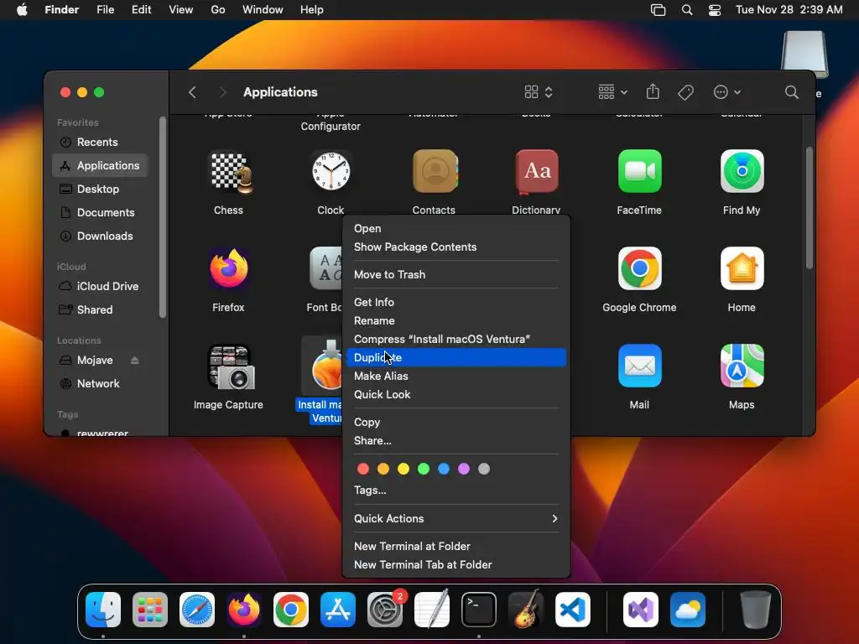Open TextEdit from the Dock
The width and height of the screenshot is (859, 644).
click(432, 609)
